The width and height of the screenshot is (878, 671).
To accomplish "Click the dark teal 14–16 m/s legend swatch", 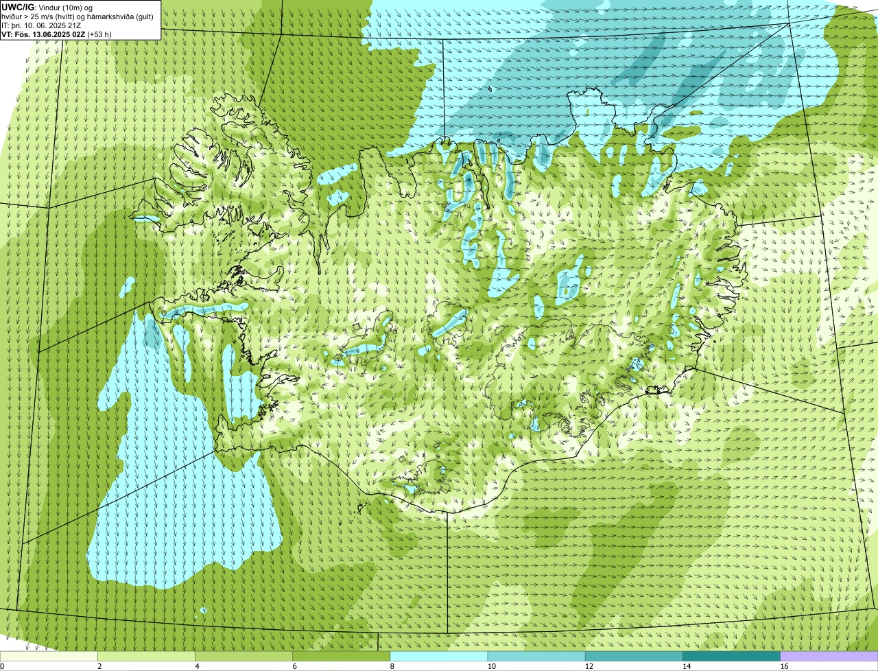I will (x=731, y=657).
